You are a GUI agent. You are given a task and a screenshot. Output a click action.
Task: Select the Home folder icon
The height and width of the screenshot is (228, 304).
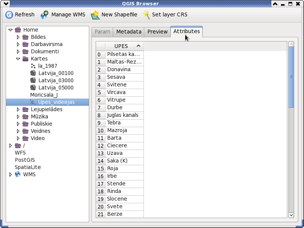(18, 30)
